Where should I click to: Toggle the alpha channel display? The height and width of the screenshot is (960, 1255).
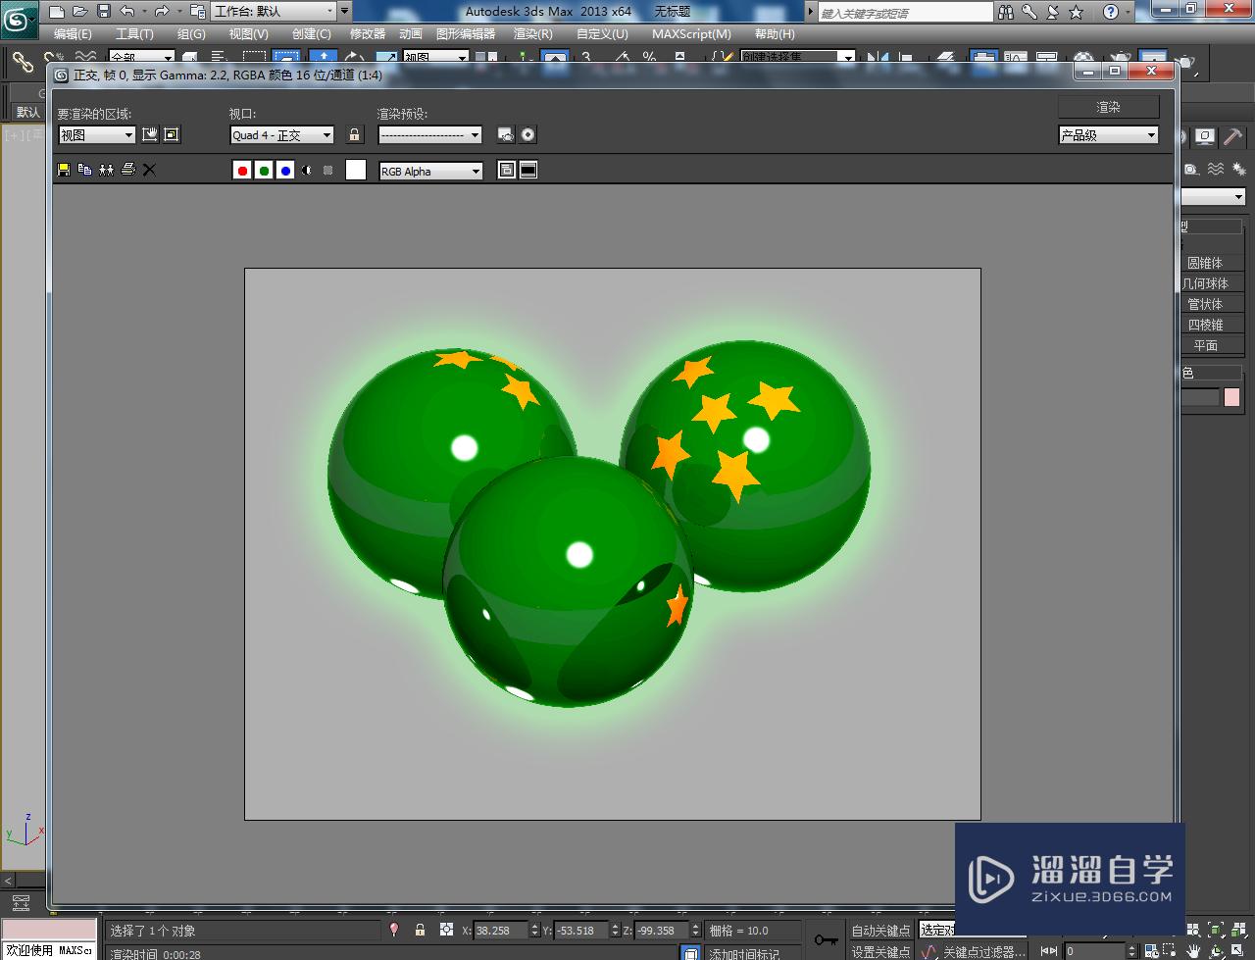(x=307, y=170)
